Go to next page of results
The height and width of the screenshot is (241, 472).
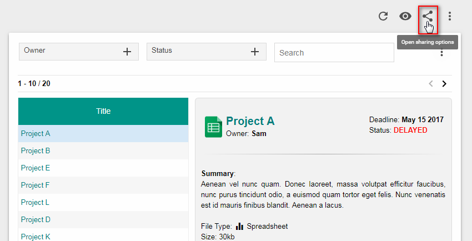pyautogui.click(x=444, y=84)
